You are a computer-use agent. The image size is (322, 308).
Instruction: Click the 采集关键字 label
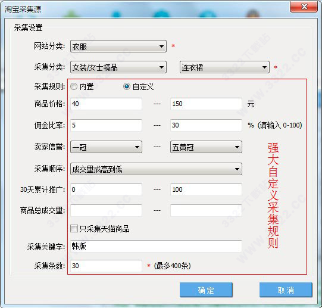click(x=46, y=247)
